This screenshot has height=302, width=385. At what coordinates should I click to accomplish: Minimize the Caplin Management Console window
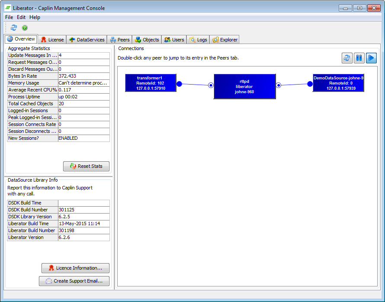coord(346,8)
